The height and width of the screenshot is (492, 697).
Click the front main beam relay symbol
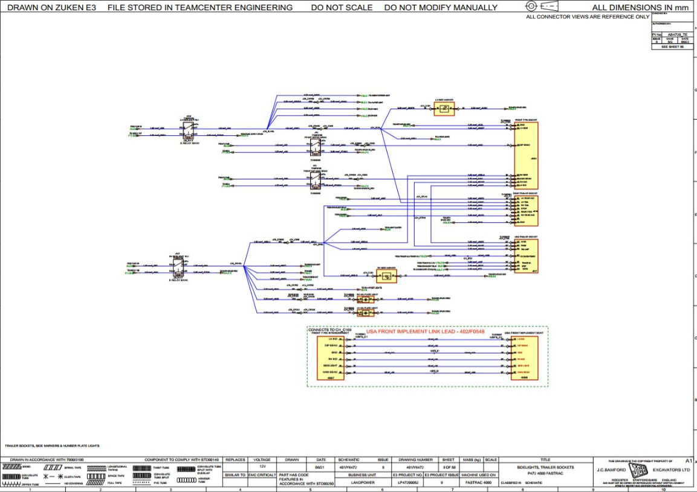click(x=316, y=181)
